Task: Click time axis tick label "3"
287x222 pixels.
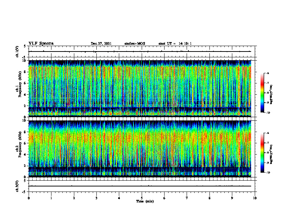Action: [96, 198]
